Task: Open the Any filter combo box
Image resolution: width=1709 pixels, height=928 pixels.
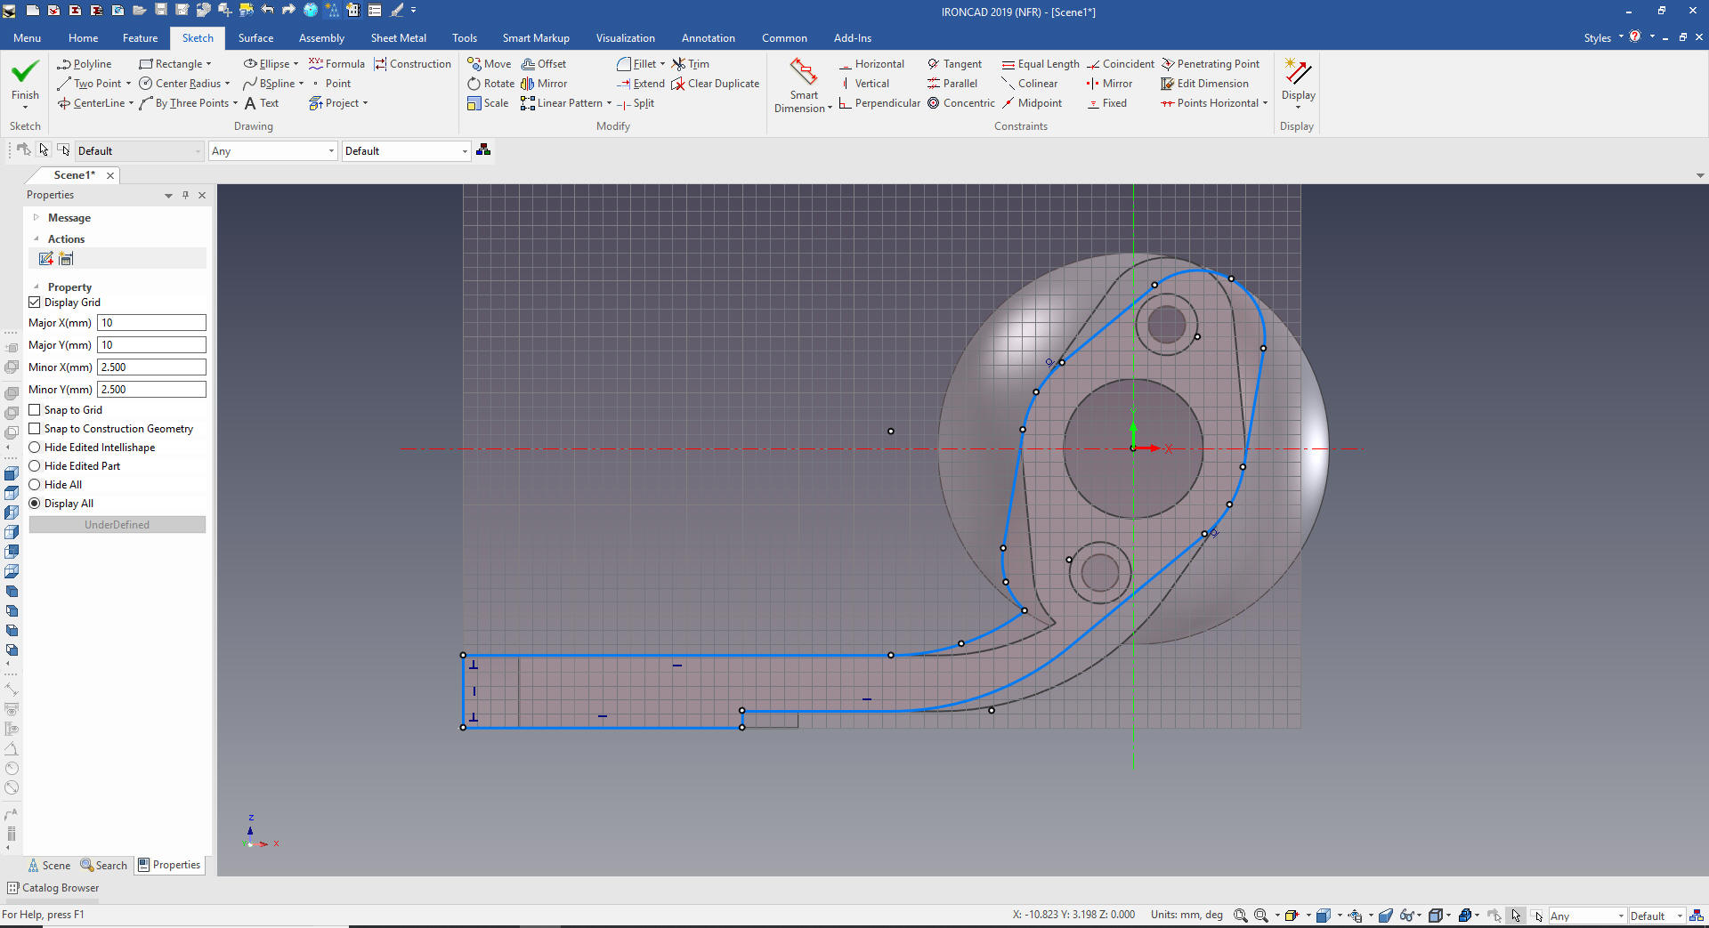Action: click(x=272, y=151)
